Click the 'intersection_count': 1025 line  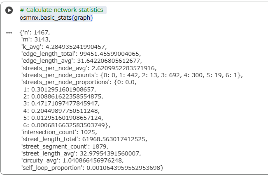click(x=59, y=132)
